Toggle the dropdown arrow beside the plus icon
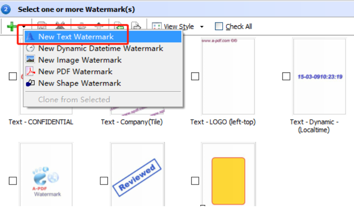This screenshot has height=209, width=354. [x=23, y=27]
